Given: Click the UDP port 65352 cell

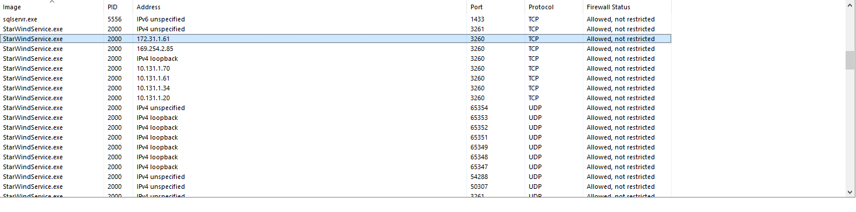Looking at the screenshot, I should pos(479,127).
